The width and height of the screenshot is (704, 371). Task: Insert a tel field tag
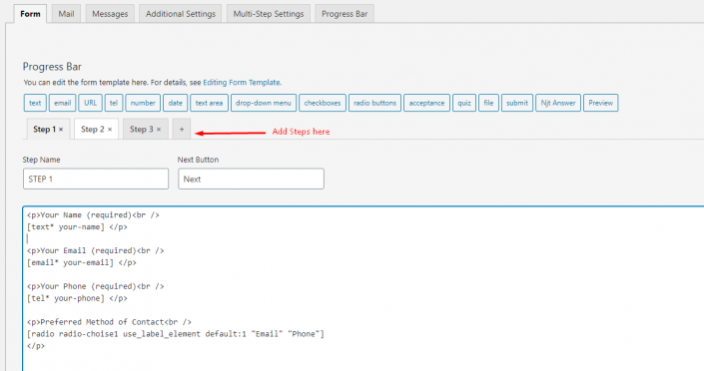tap(114, 103)
